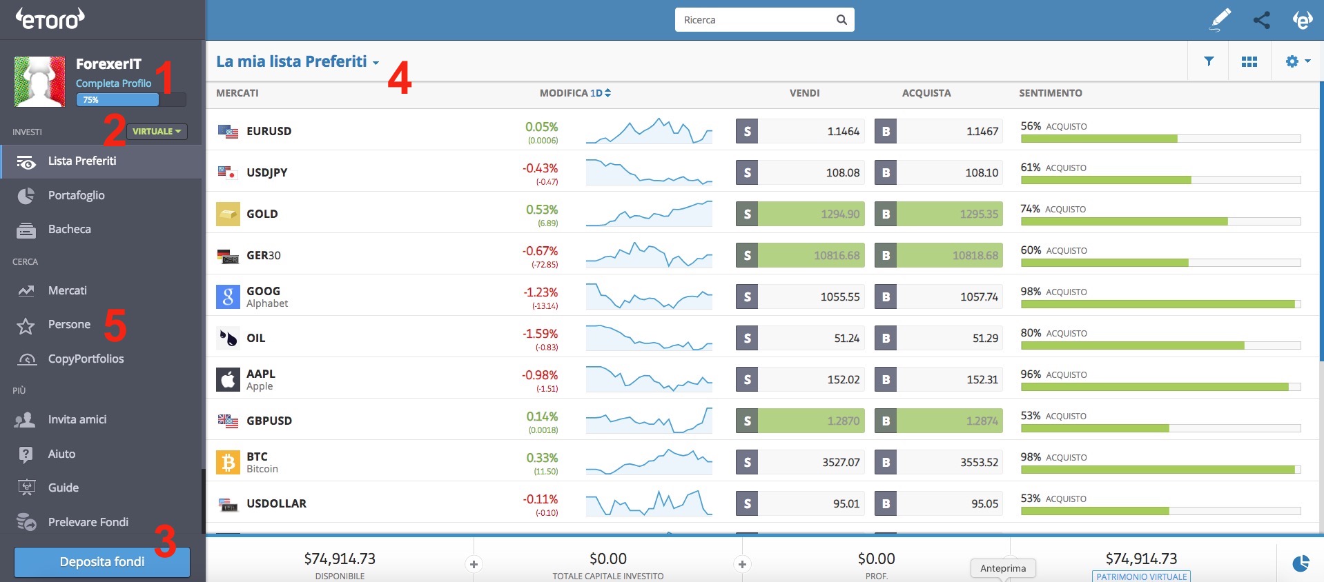Click the Deposita fondi button
Viewport: 1324px width, 582px height.
click(x=102, y=562)
